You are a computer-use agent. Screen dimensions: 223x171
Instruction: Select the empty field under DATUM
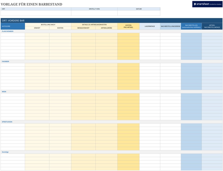(x=139, y=13)
